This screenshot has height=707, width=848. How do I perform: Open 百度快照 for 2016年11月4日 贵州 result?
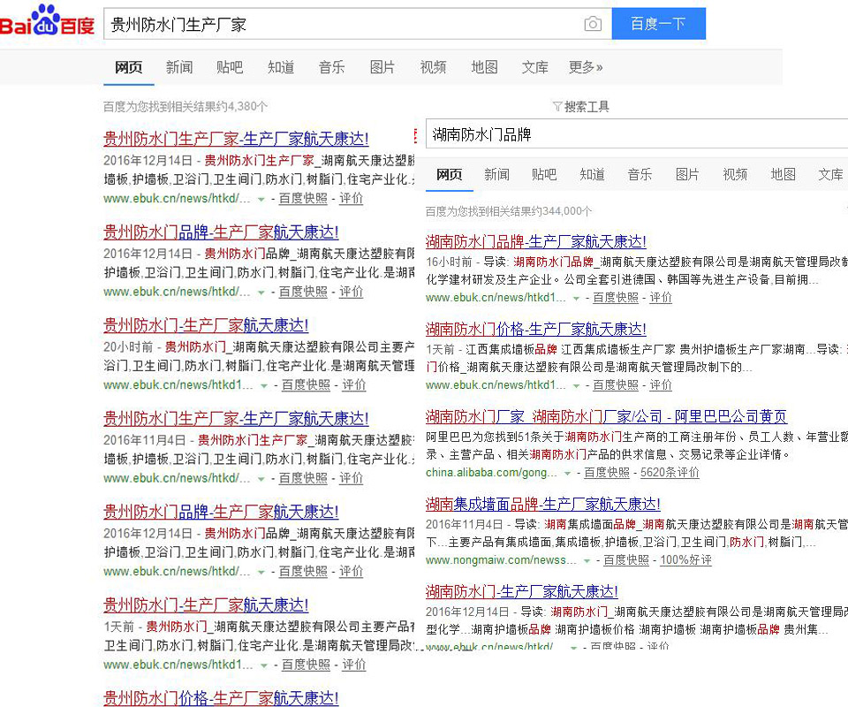point(303,478)
